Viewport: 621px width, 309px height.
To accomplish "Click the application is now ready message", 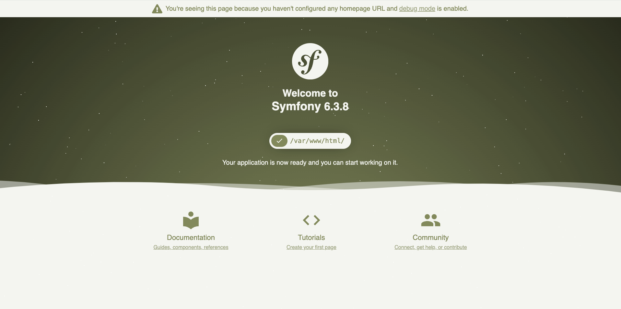I will 310,163.
